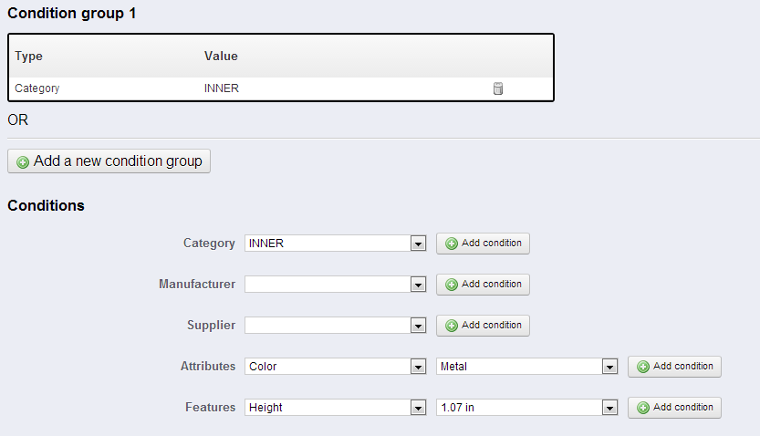Click the Attributes field label
The height and width of the screenshot is (436, 760).
(208, 367)
